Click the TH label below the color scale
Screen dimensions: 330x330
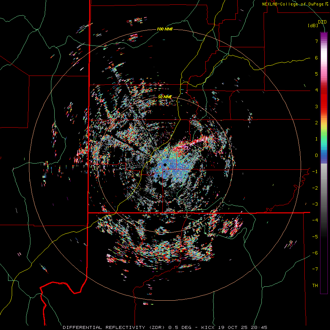coord(315,286)
